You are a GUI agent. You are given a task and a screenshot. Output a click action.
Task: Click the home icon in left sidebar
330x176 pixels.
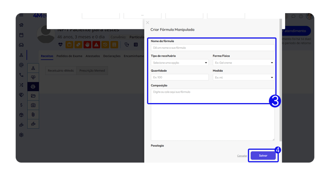point(21,25)
